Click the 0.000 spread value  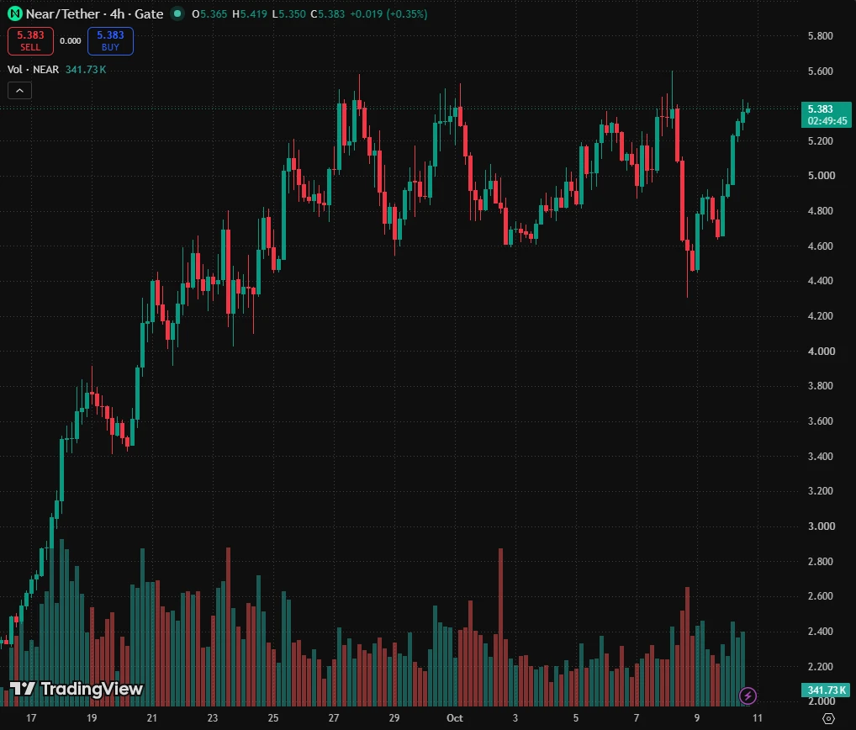coord(71,41)
